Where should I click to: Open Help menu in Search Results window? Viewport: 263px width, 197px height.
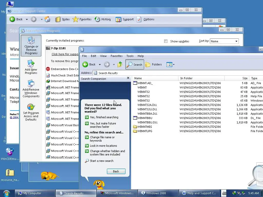(140, 56)
